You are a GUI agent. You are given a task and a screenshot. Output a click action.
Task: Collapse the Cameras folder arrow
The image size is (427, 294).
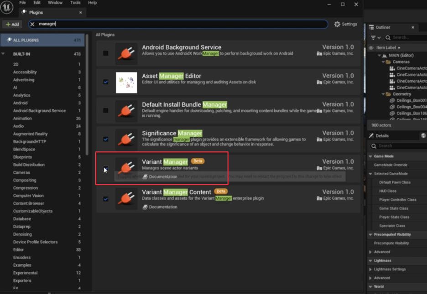coord(383,62)
